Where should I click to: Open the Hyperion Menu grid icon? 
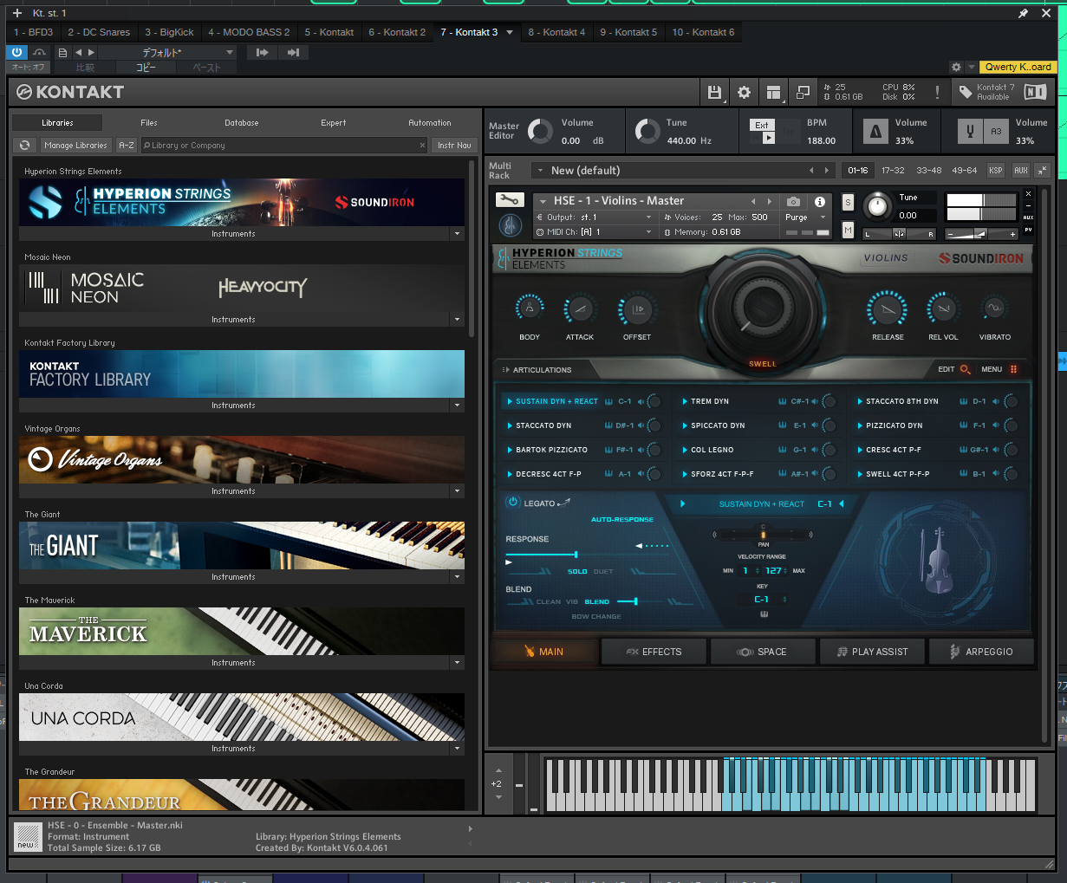point(1013,369)
